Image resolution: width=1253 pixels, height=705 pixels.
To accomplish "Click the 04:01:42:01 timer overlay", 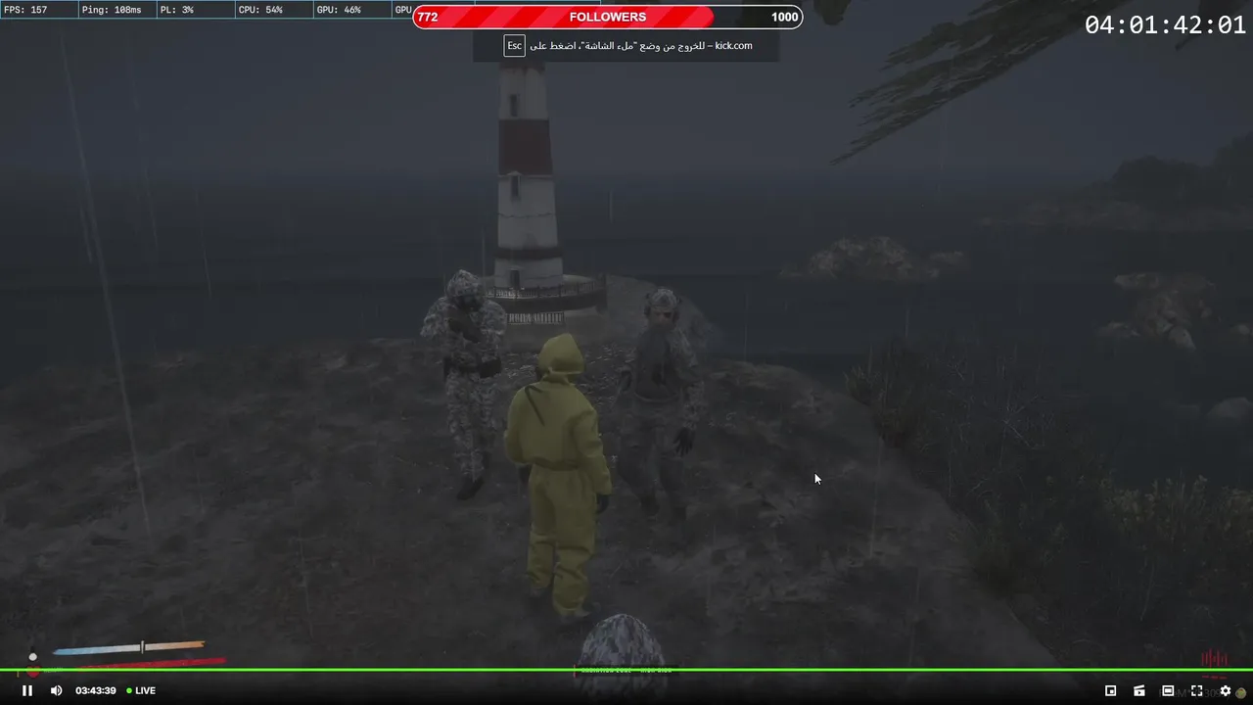I will pos(1165,26).
